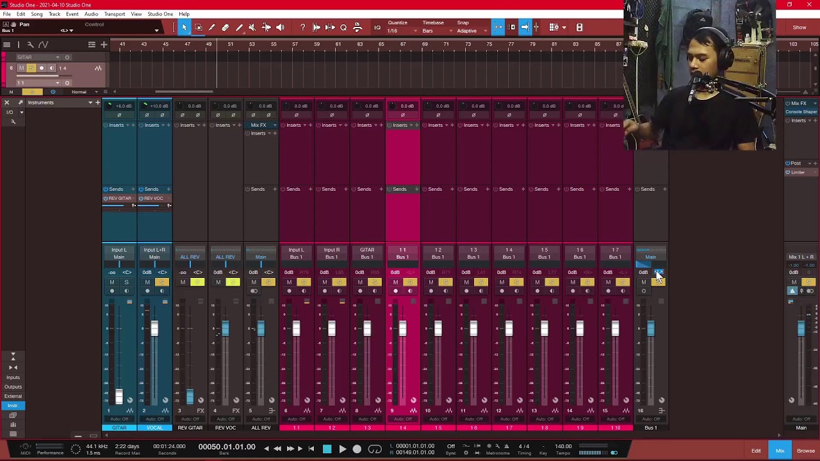Click the Play button in transport
This screenshot has width=820, height=461.
point(342,449)
